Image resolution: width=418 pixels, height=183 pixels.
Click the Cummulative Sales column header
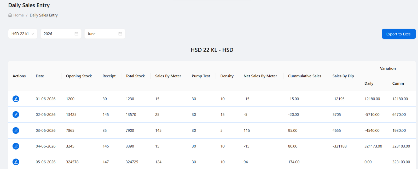(305, 76)
